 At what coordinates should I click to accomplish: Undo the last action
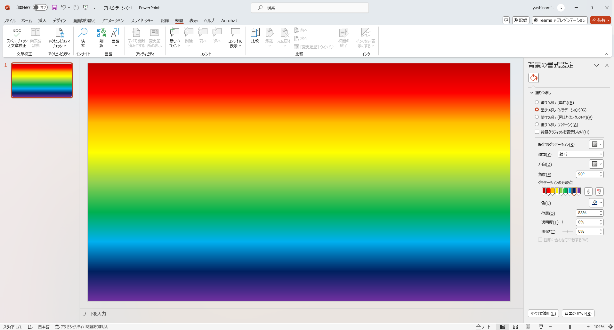point(64,8)
